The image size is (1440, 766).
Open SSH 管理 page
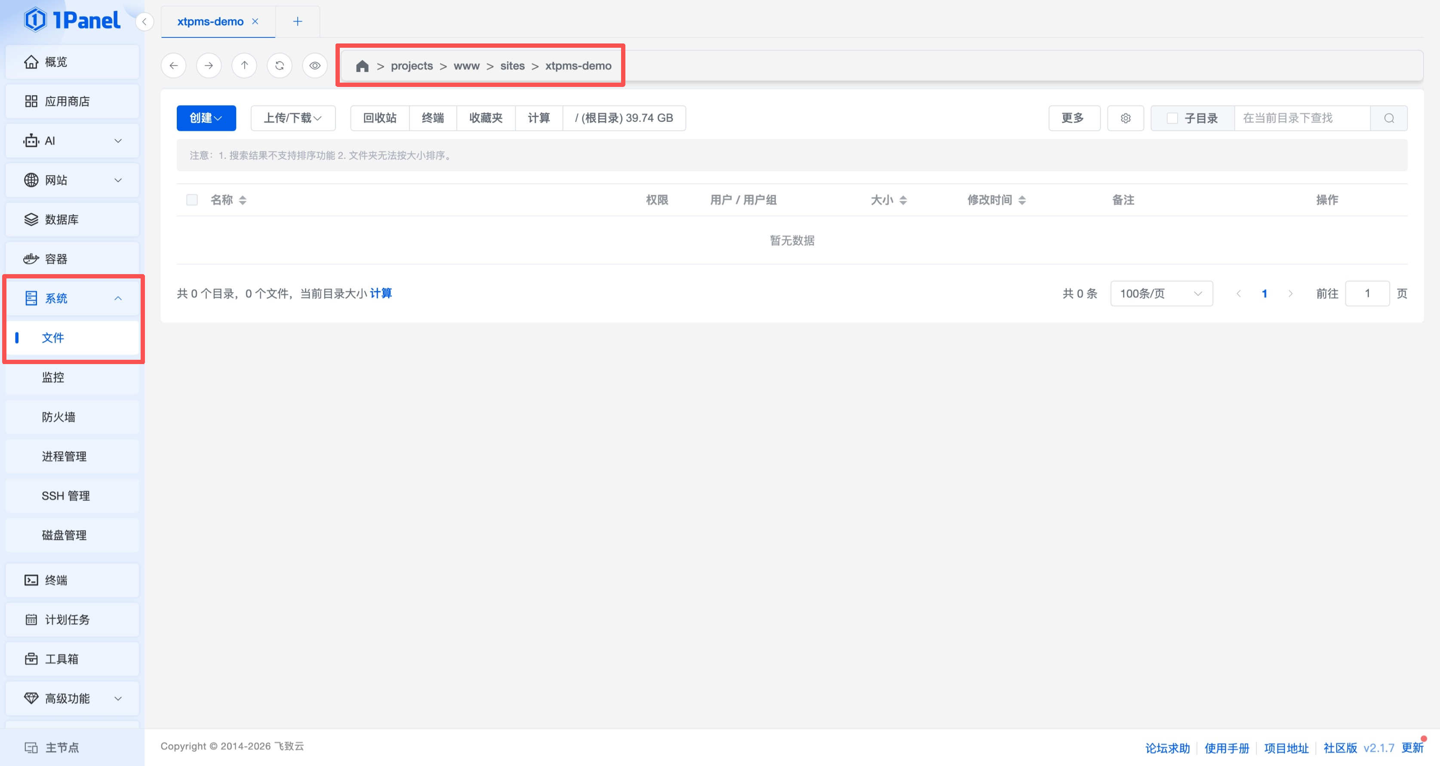[72, 496]
